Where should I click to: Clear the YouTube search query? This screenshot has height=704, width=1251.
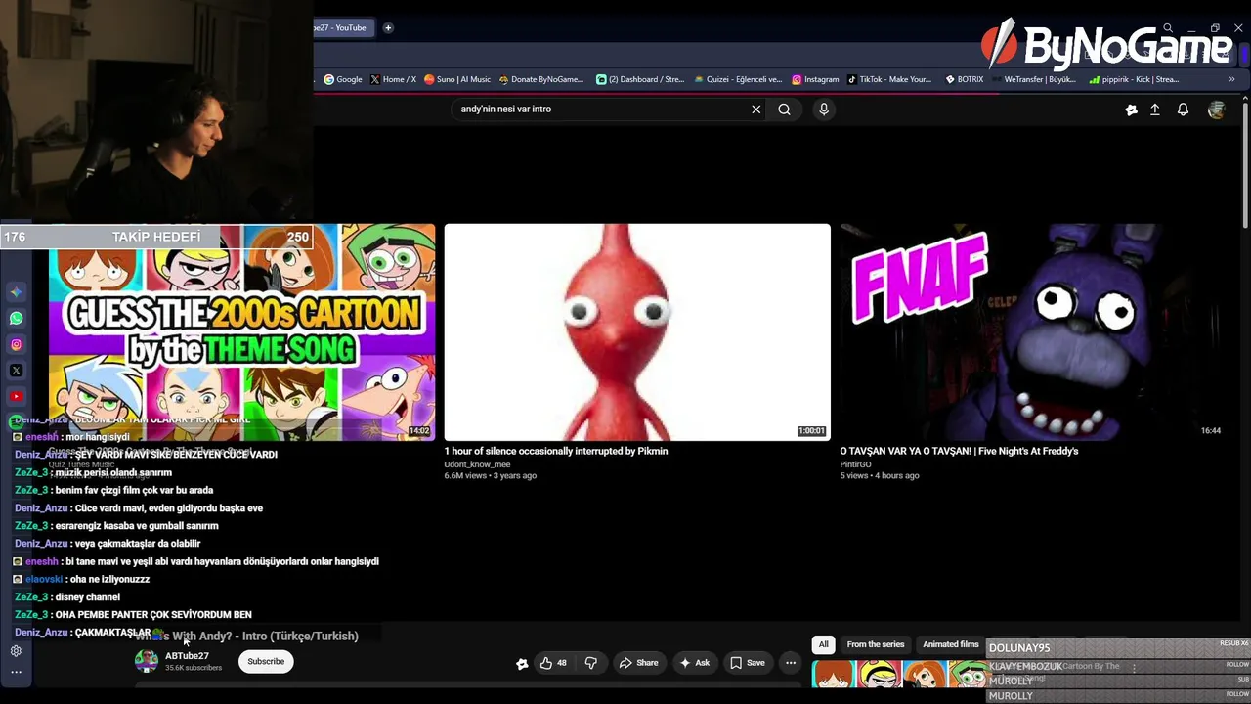click(x=755, y=110)
